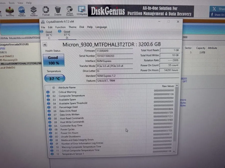Click the status orb for Percentage Used row
This screenshot has width=225, height=168.
click(49, 107)
